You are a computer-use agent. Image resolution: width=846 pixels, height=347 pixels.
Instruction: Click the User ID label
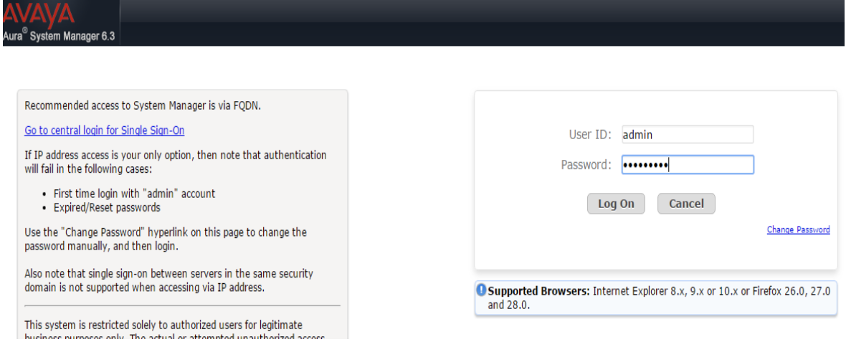point(590,135)
